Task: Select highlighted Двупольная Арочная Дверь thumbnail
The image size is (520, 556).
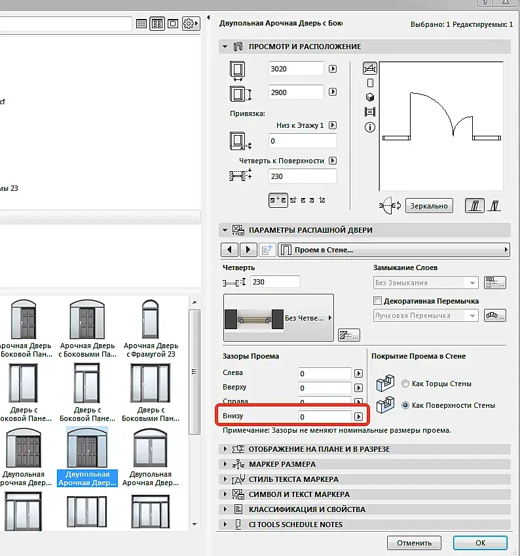Action: coord(87,457)
